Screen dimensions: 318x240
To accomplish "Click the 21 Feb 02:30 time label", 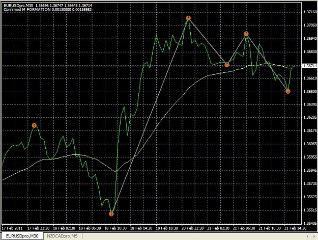I will click(x=218, y=228).
